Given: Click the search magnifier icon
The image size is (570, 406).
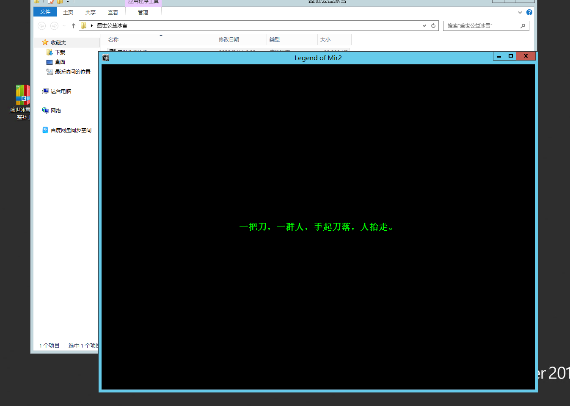Looking at the screenshot, I should coord(523,26).
